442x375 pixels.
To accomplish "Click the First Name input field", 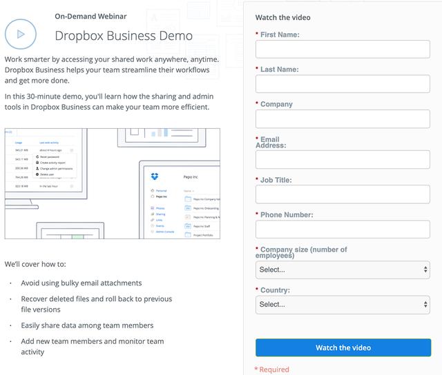I will point(343,49).
